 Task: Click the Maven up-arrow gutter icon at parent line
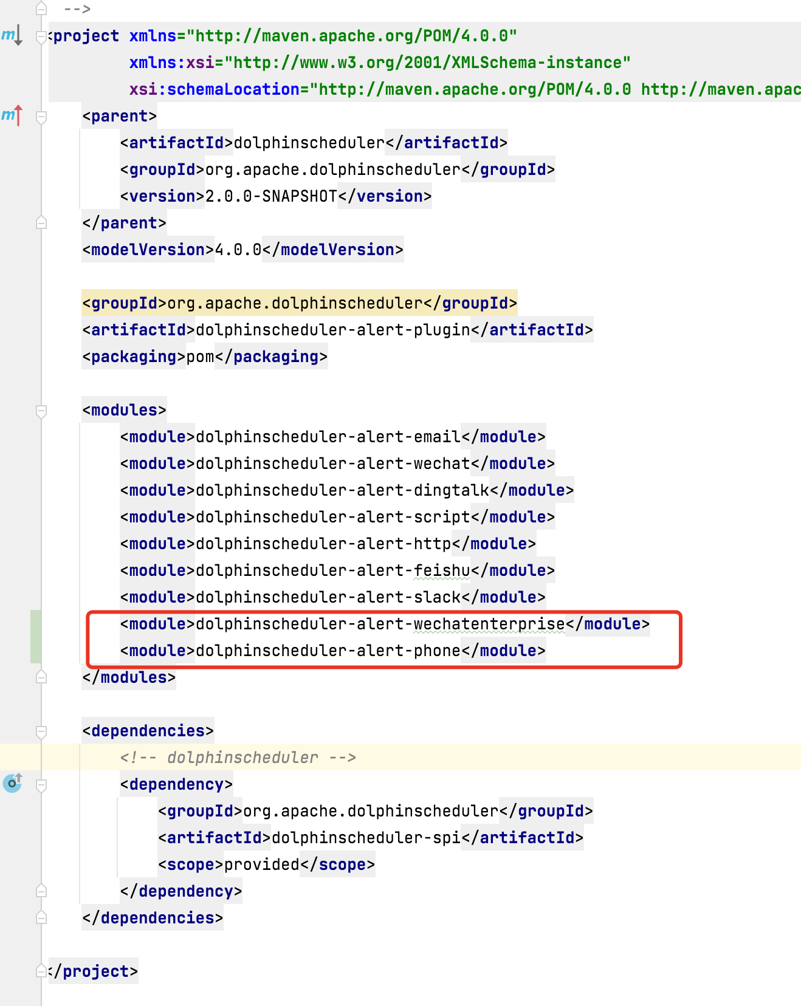pos(12,115)
